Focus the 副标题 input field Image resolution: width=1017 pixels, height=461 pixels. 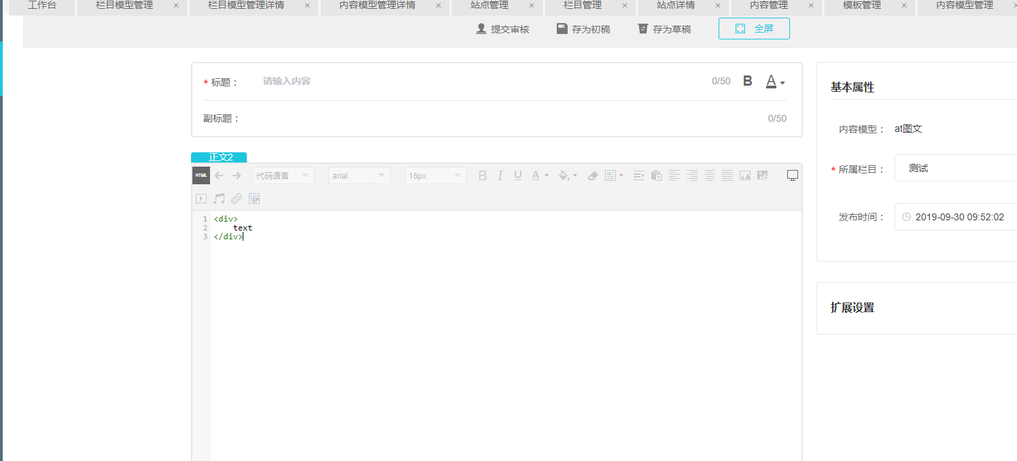click(x=503, y=118)
